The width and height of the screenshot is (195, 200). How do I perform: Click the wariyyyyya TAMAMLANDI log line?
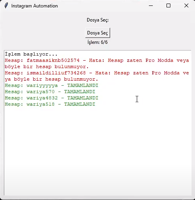[52, 85]
